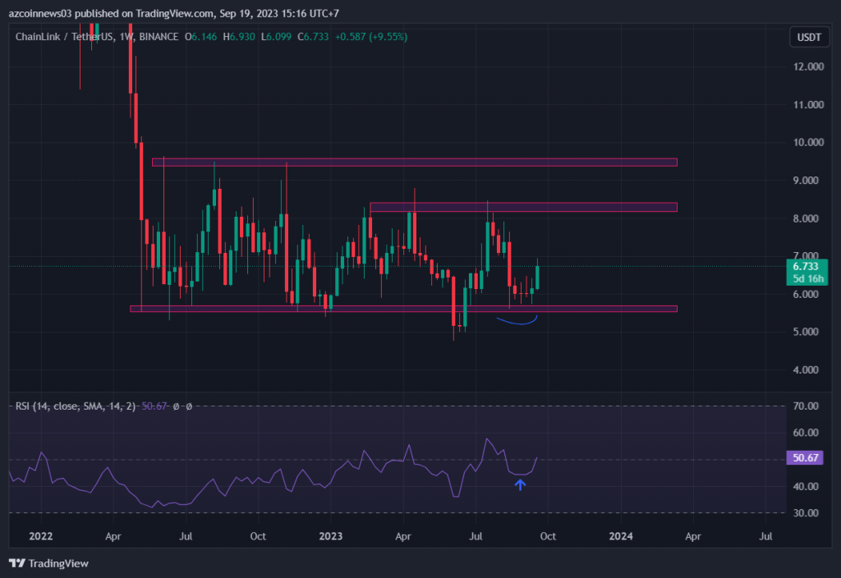The height and width of the screenshot is (578, 841).
Task: Click the published header text azcoinnews03
Action: click(x=40, y=13)
